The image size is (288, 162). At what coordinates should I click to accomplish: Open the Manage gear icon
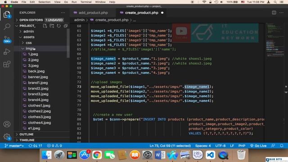(x=7, y=137)
